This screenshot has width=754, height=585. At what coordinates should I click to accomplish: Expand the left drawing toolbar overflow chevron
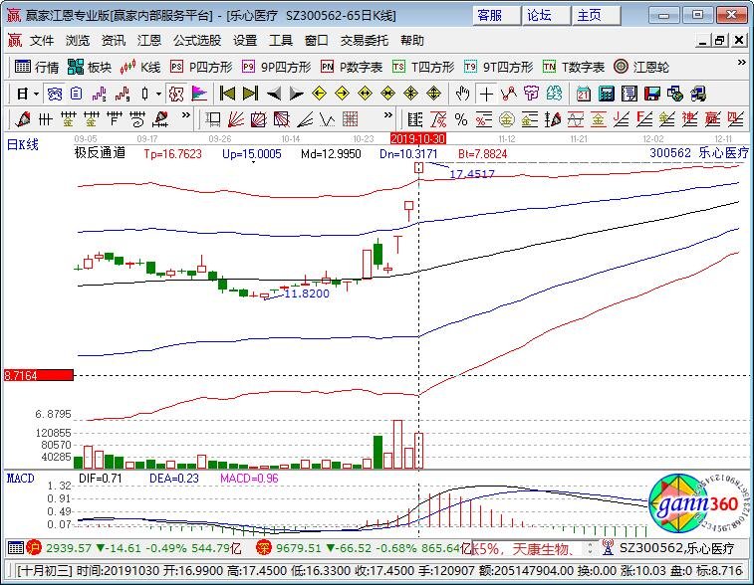click(x=185, y=115)
